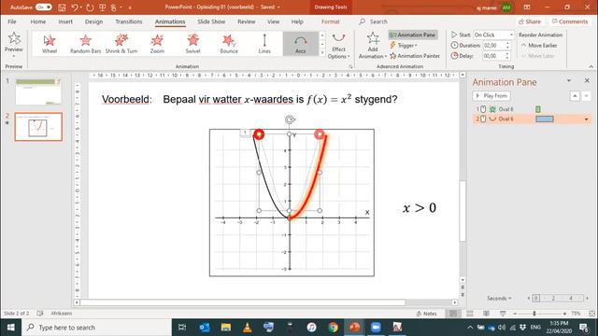Click the Save icon in title bar
598x336 pixels.
[x=62, y=7]
